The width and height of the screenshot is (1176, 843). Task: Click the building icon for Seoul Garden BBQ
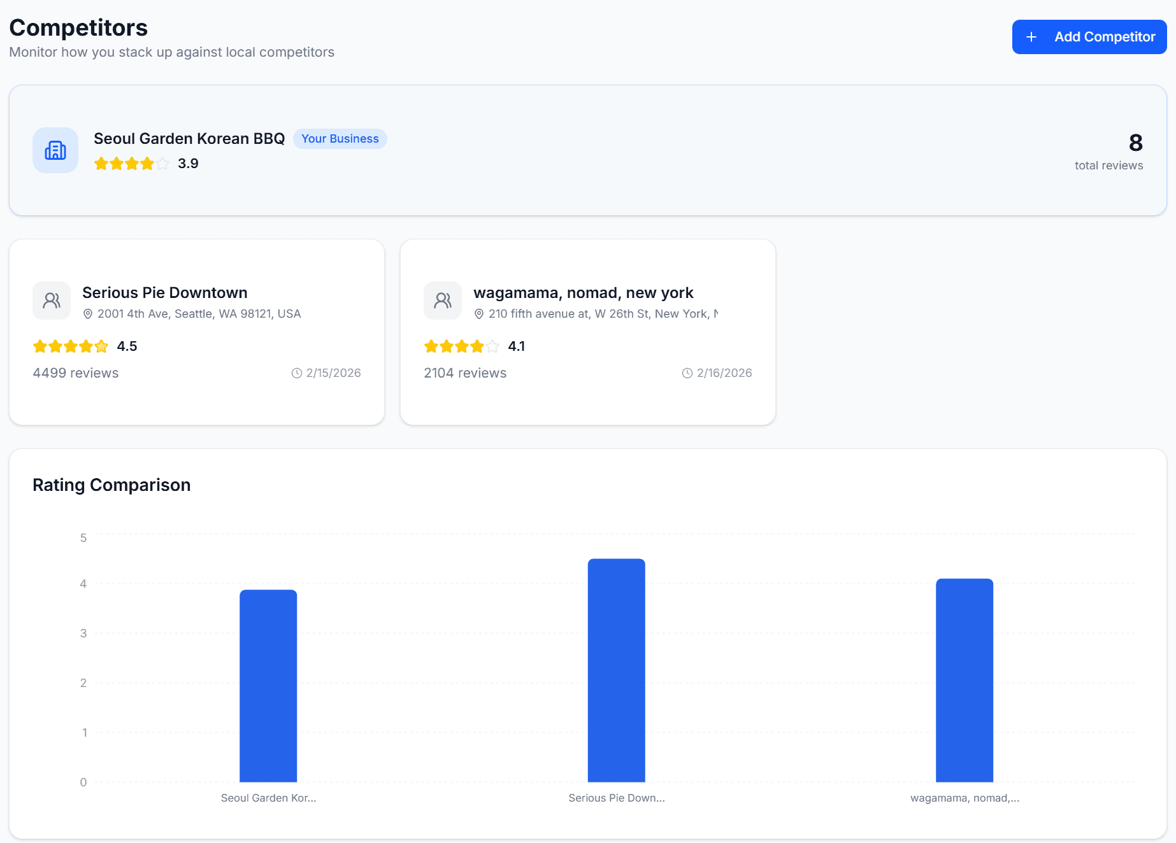pyautogui.click(x=55, y=150)
